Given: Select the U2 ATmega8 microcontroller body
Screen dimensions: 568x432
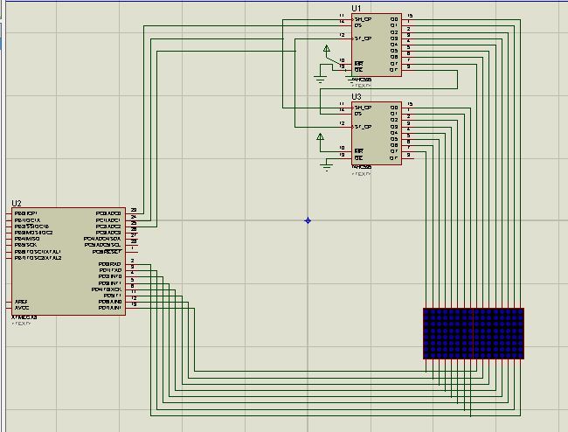Looking at the screenshot, I should (x=68, y=261).
